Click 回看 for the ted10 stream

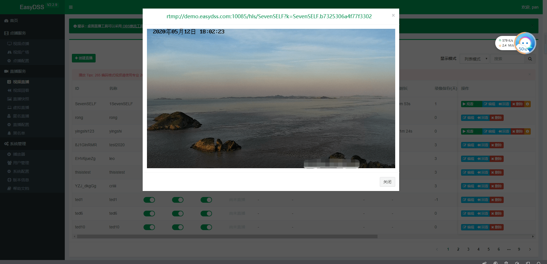pyautogui.click(x=483, y=227)
